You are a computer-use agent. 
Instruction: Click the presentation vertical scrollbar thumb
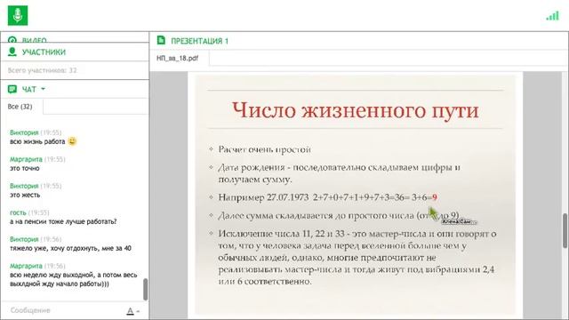565,231
